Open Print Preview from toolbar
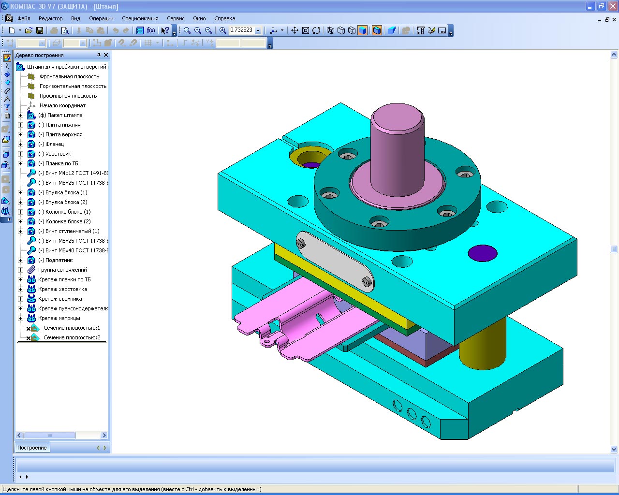619x495 pixels. pos(65,30)
